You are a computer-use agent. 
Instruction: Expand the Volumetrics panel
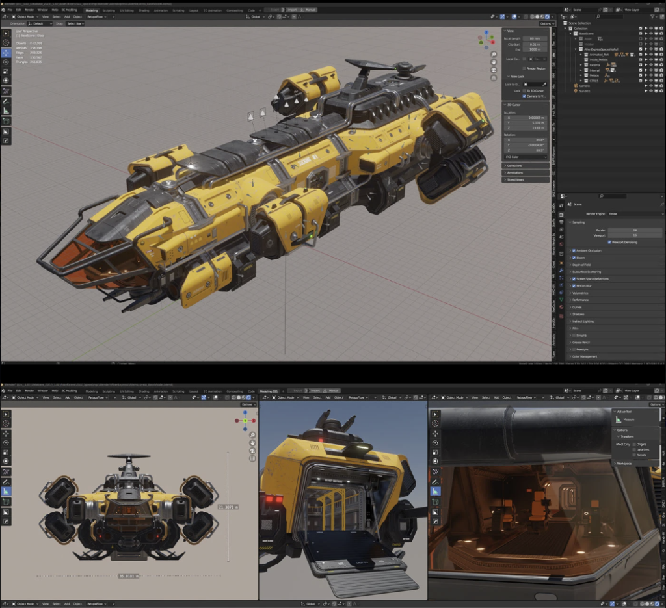617,293
